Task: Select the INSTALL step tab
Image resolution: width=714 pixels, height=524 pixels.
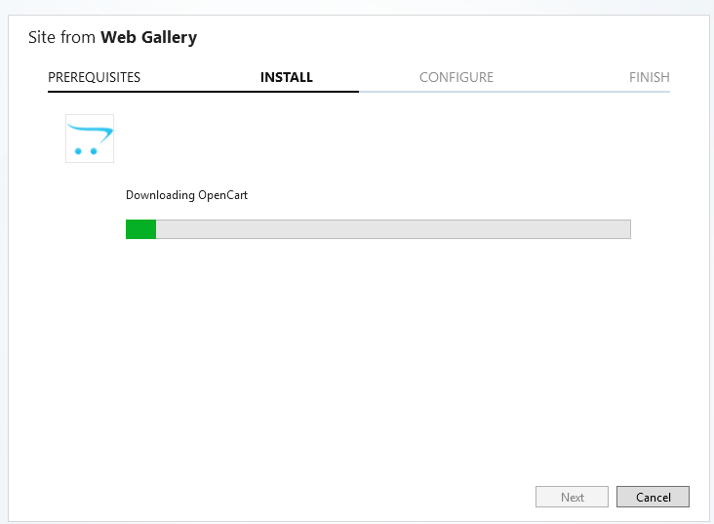Action: 287,77
